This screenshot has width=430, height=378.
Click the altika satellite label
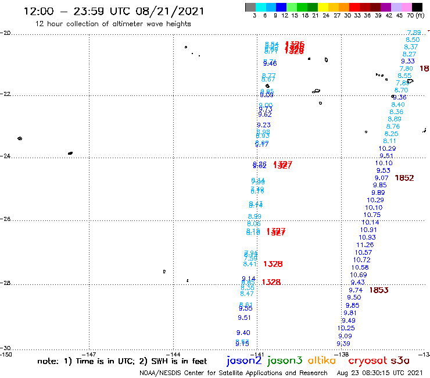pos(321,361)
